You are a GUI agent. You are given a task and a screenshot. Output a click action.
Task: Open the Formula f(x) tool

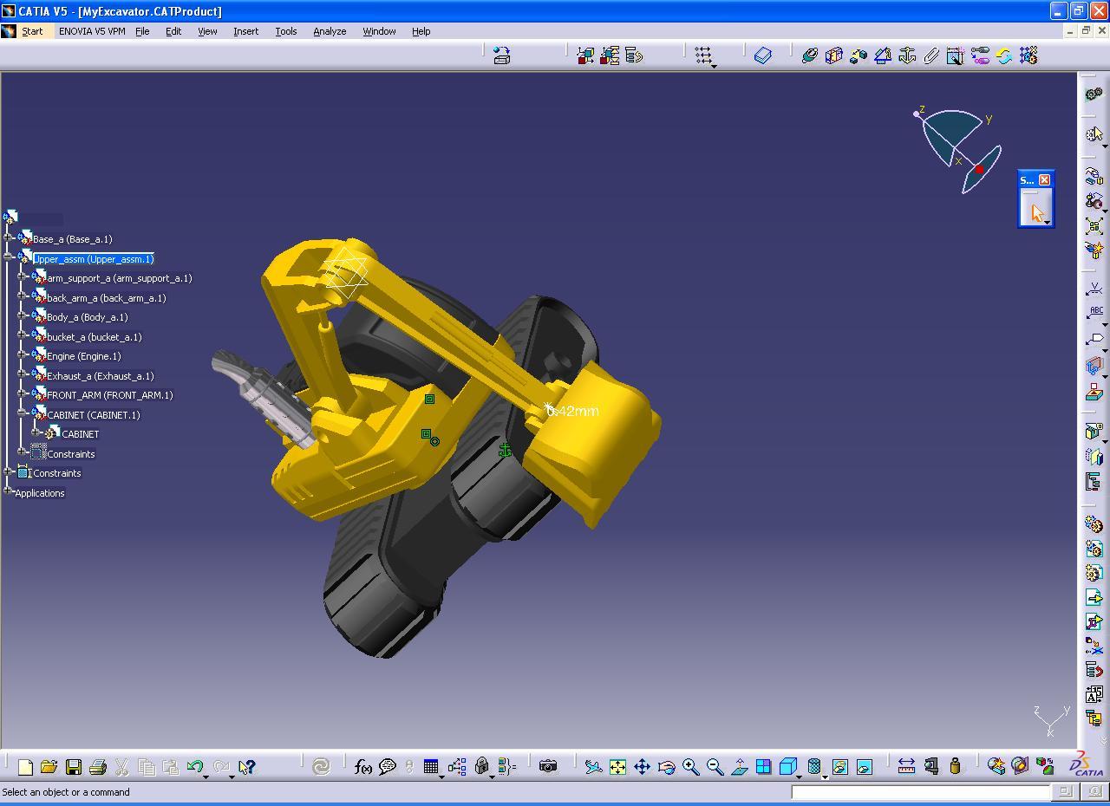click(x=363, y=767)
